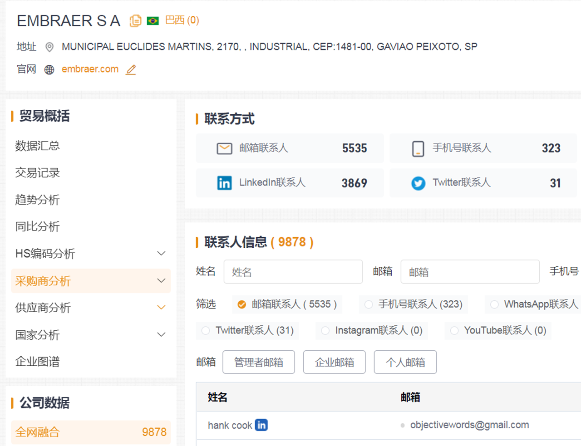The height and width of the screenshot is (446, 581).
Task: Select 全网融合 9878 under 公司数据
Action: pos(91,432)
